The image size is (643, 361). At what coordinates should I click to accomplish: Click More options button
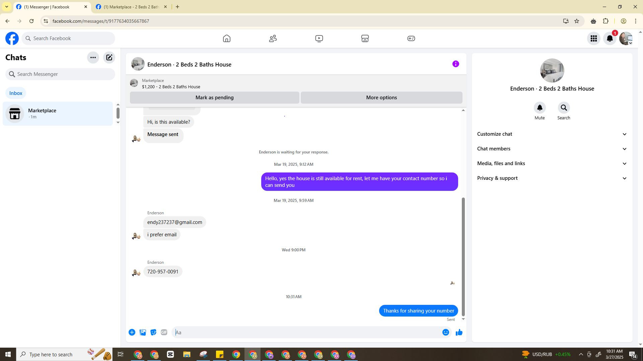[x=381, y=98]
